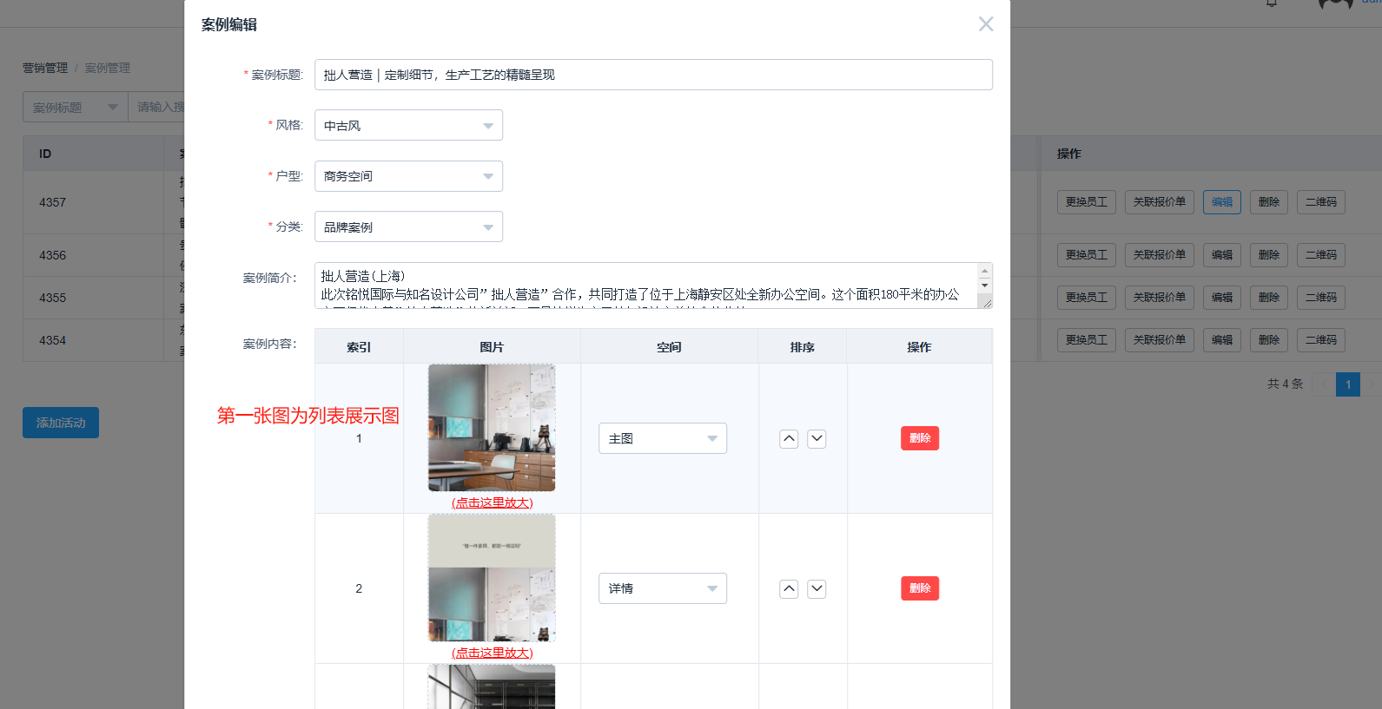Open the 案例标题 search filter dropdown
Image resolution: width=1382 pixels, height=709 pixels.
pyautogui.click(x=75, y=107)
